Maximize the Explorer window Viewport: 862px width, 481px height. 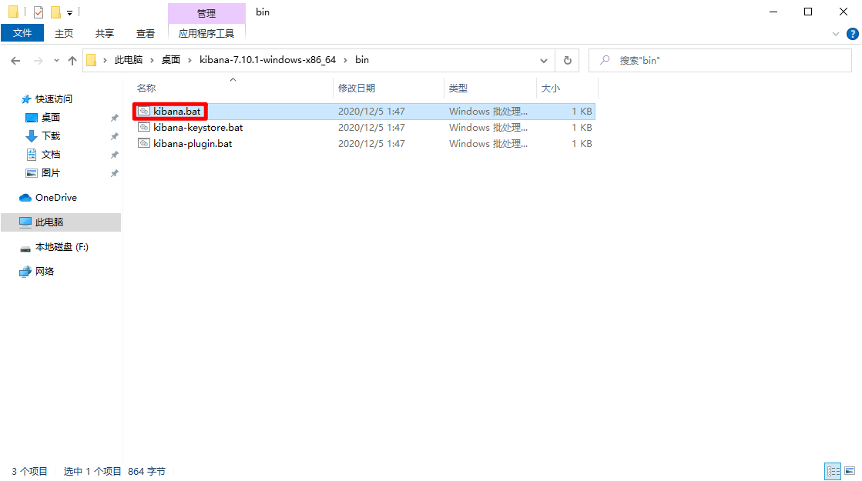[808, 12]
